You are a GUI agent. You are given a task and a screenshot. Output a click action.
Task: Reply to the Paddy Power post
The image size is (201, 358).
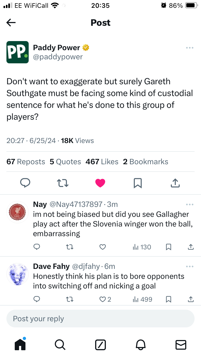point(25,183)
